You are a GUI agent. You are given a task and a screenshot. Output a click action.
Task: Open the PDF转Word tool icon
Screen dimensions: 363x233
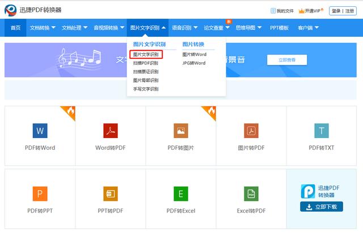click(x=40, y=131)
